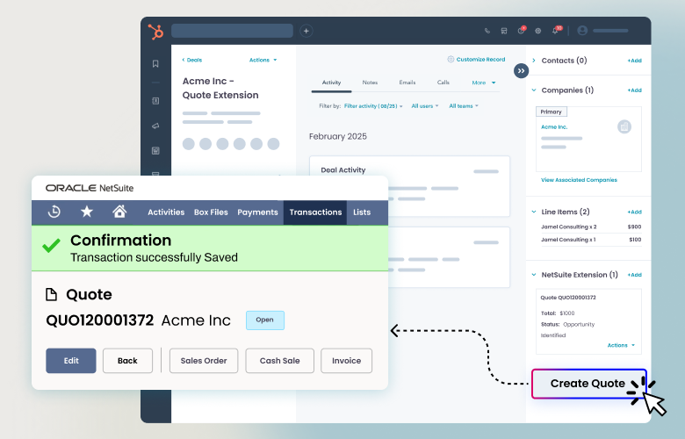Click the Edit button on quote
This screenshot has height=439, width=685.
coord(71,361)
